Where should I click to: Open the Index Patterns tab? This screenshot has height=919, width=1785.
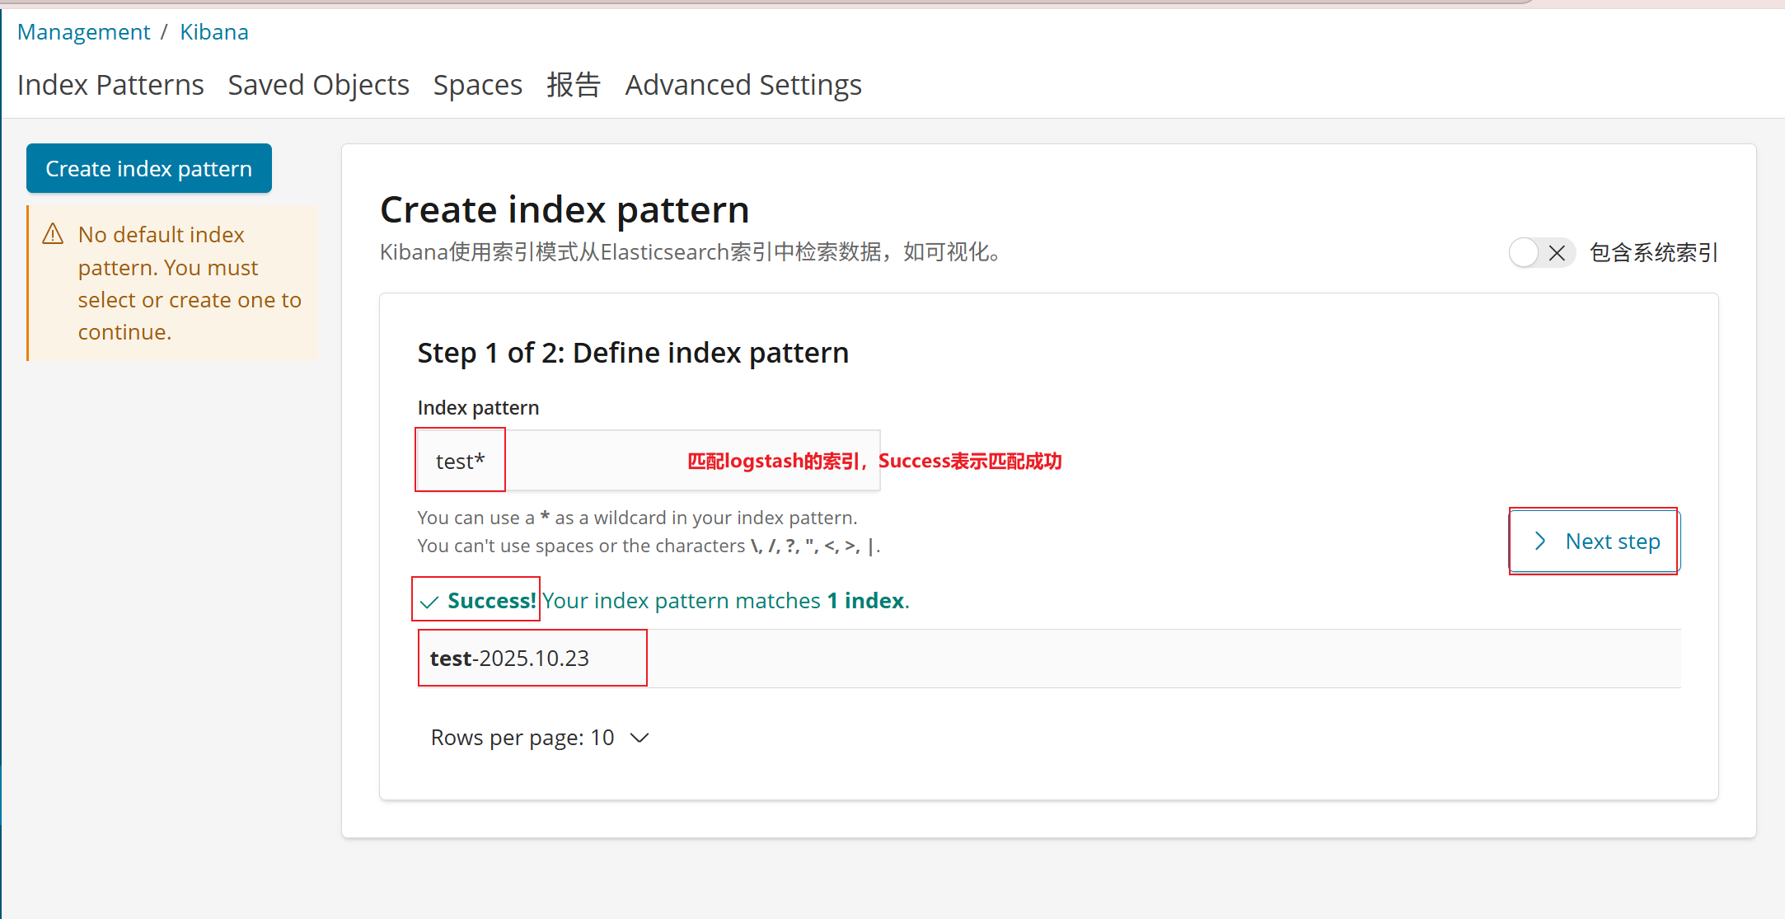pyautogui.click(x=110, y=85)
